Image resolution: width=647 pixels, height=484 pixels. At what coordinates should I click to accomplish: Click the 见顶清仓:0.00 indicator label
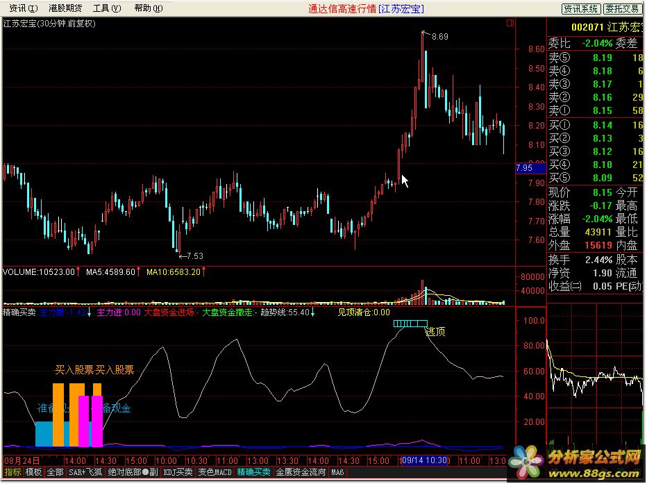pos(364,312)
